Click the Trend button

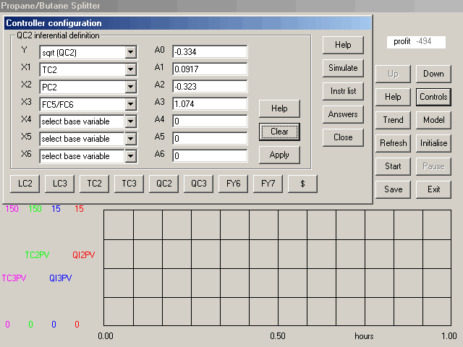(x=393, y=120)
